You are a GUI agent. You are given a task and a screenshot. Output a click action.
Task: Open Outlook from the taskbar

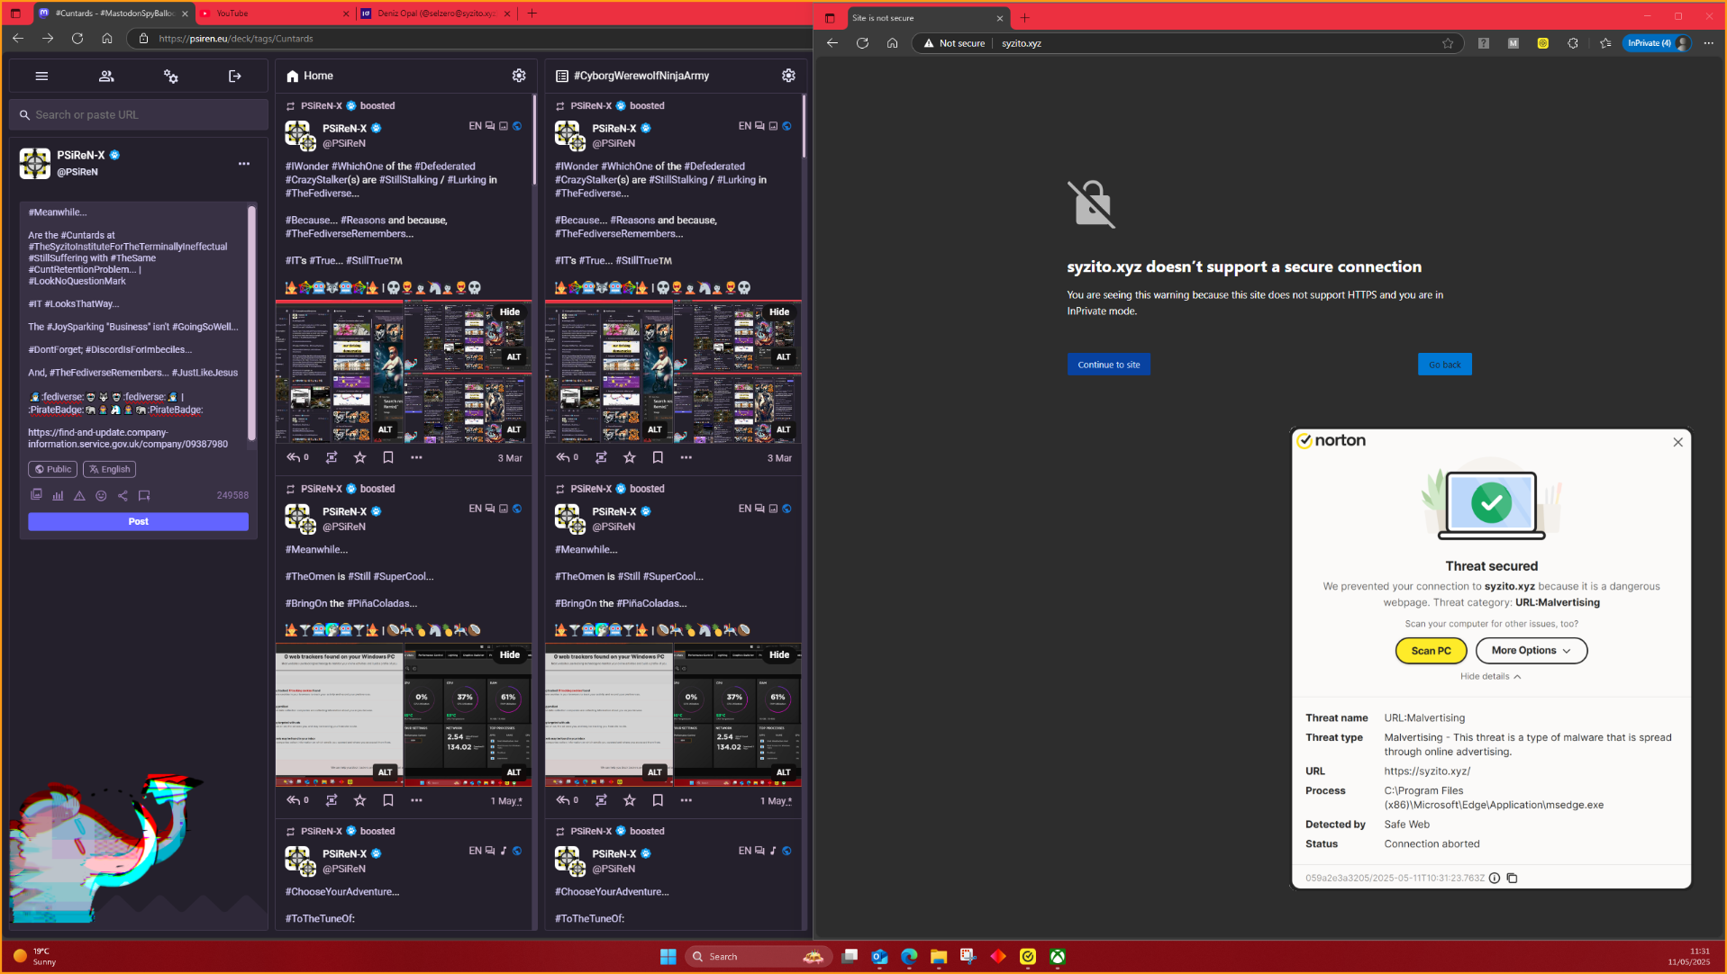pyautogui.click(x=879, y=957)
